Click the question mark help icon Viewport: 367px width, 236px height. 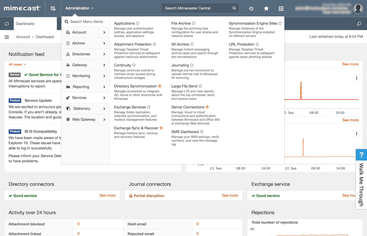(x=361, y=154)
